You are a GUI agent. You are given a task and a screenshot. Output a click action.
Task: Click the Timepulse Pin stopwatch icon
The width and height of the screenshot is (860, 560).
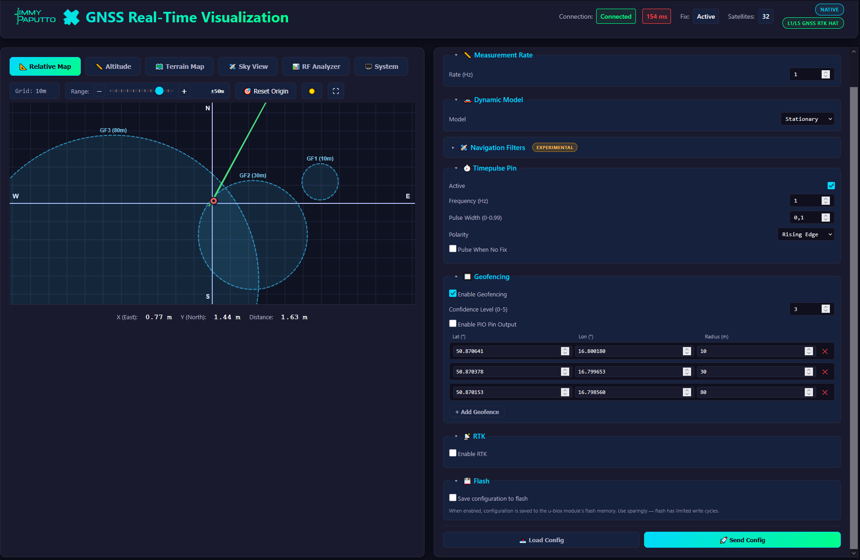pyautogui.click(x=467, y=168)
